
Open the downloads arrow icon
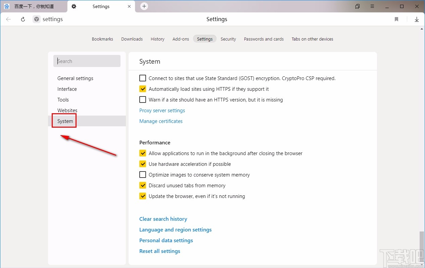point(417,19)
